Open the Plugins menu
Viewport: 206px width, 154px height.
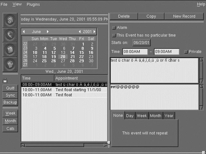click(x=33, y=4)
